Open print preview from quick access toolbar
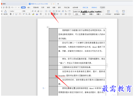 click(x=9, y=7)
